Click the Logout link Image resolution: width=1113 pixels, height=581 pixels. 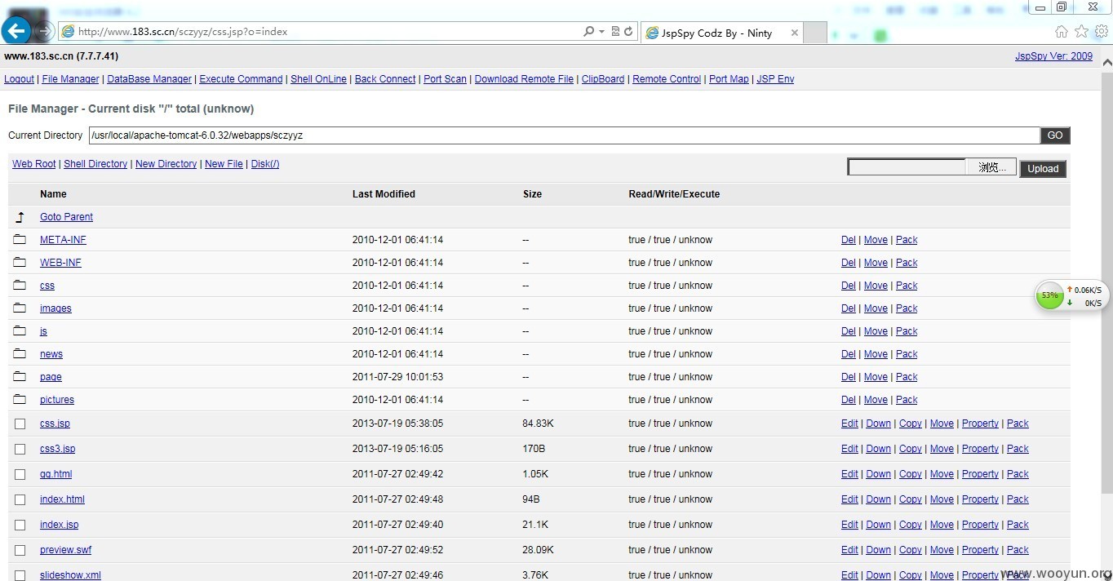[19, 79]
